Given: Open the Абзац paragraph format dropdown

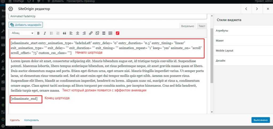Looking at the screenshot, I should click(22, 33).
